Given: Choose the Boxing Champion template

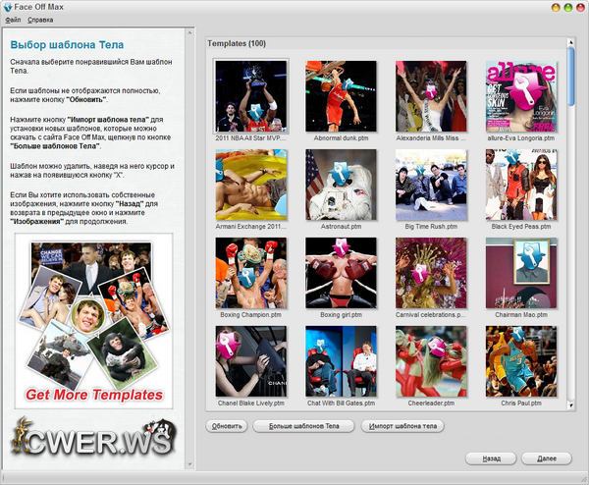Looking at the screenshot, I should click(251, 273).
